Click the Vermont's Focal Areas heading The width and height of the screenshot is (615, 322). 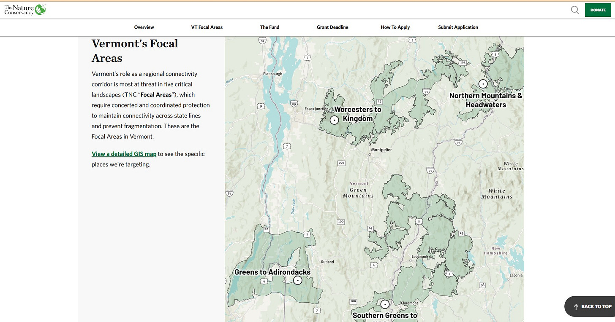point(135,51)
